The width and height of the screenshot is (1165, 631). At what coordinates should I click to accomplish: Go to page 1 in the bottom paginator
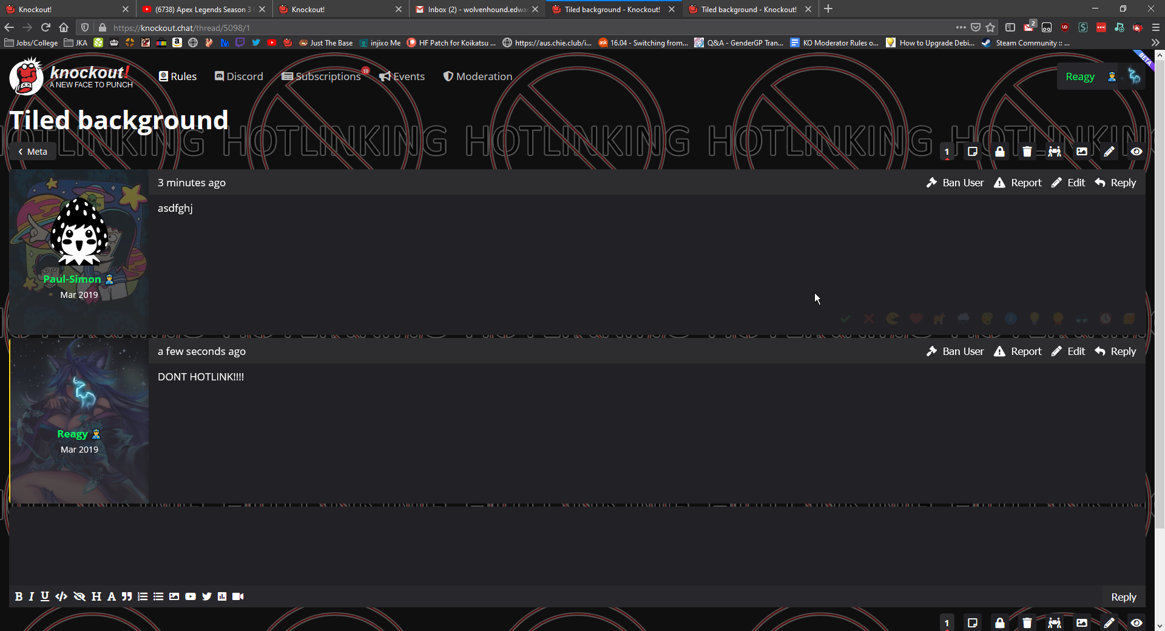[947, 623]
